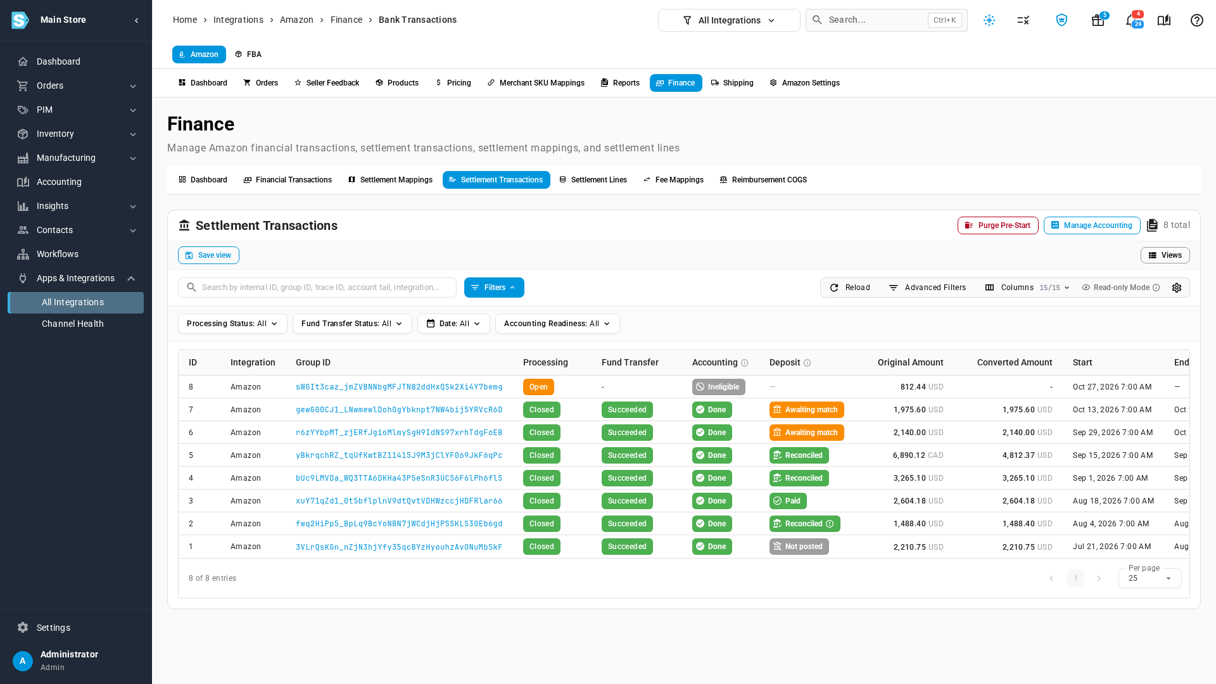Open the All Integrations dropdown
1216x684 pixels.
729,20
